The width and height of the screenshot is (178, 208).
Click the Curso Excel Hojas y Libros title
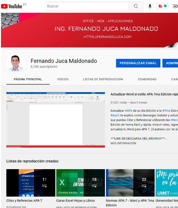tap(75, 201)
